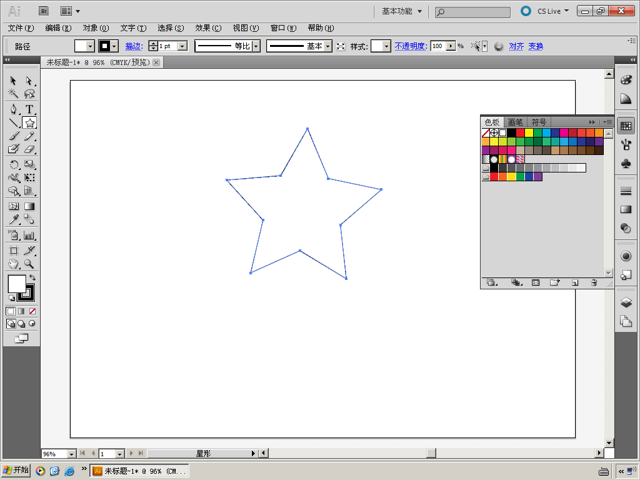This screenshot has width=640, height=480.
Task: Open the stroke weight dropdown
Action: click(183, 46)
